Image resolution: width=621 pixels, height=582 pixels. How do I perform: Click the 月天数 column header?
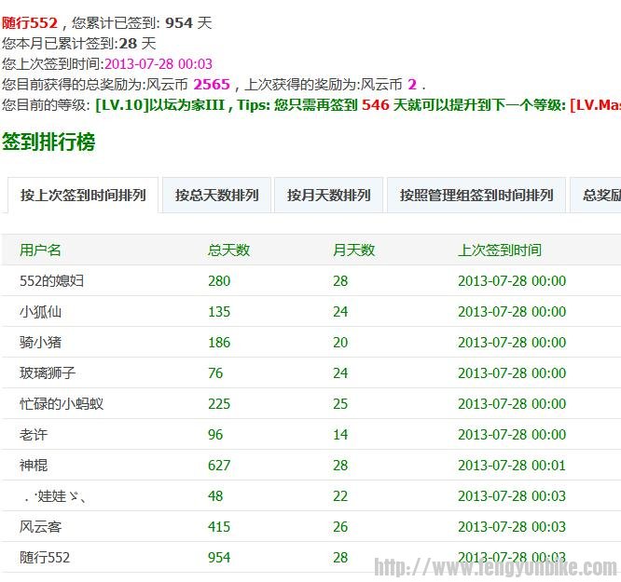click(x=353, y=250)
